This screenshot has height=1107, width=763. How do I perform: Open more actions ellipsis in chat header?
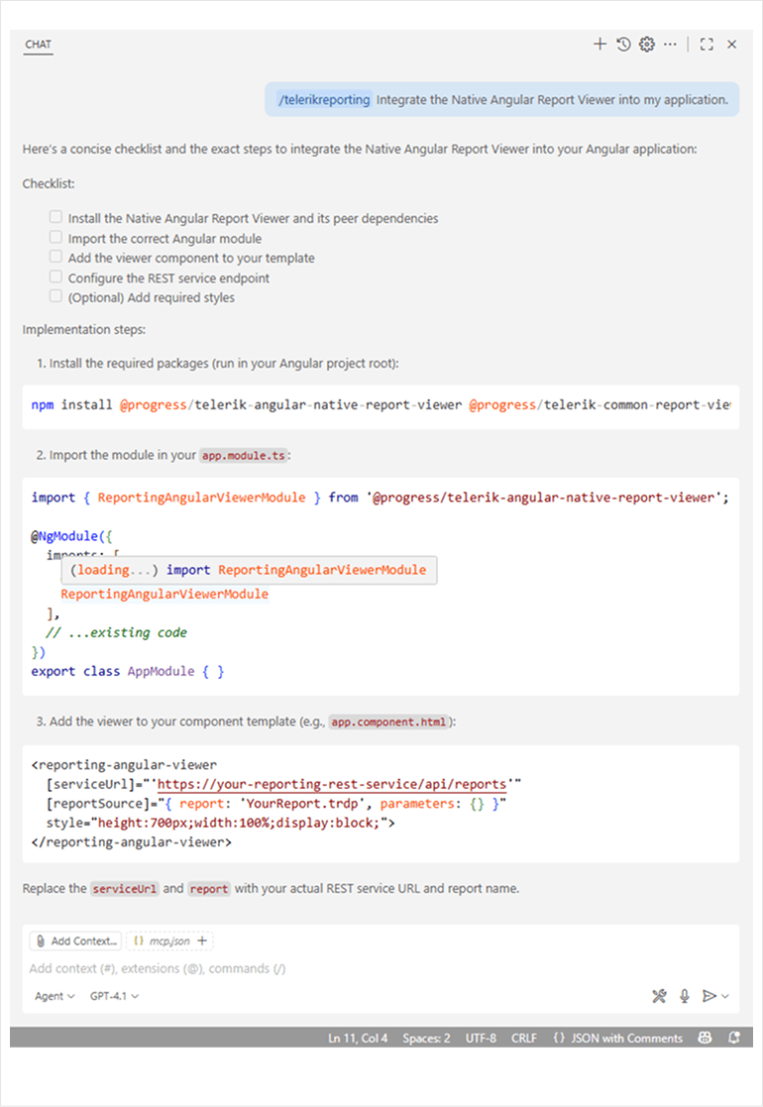click(670, 45)
